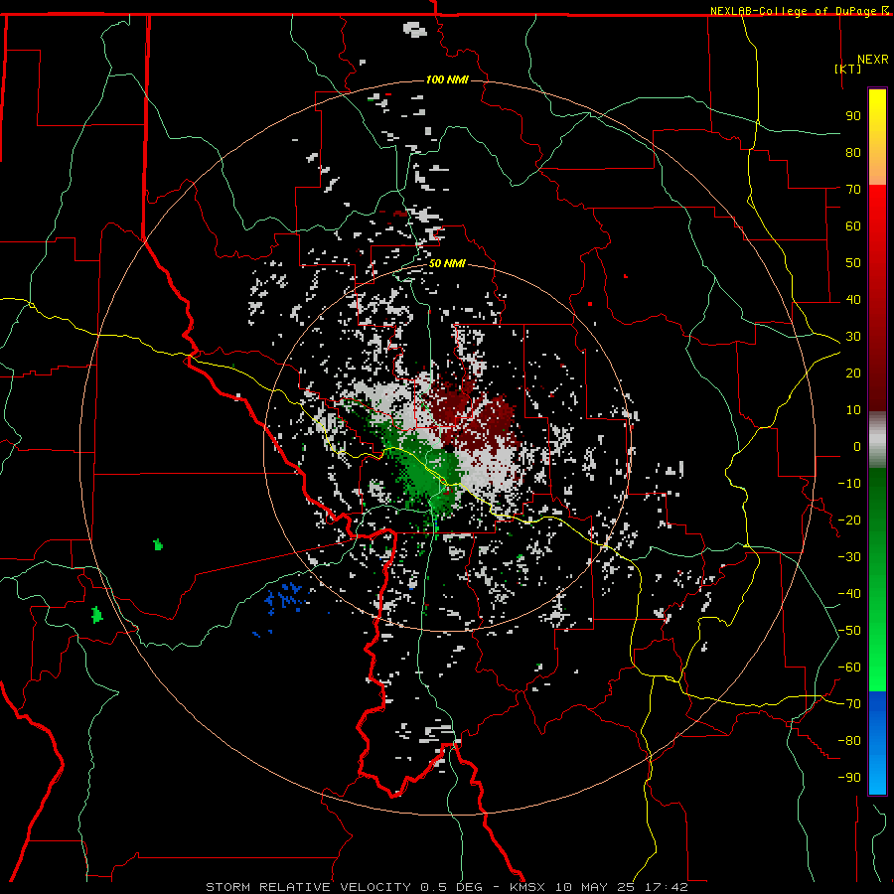Click the positive 40 scale value
Viewport: 894px width, 894px height.
(x=853, y=299)
